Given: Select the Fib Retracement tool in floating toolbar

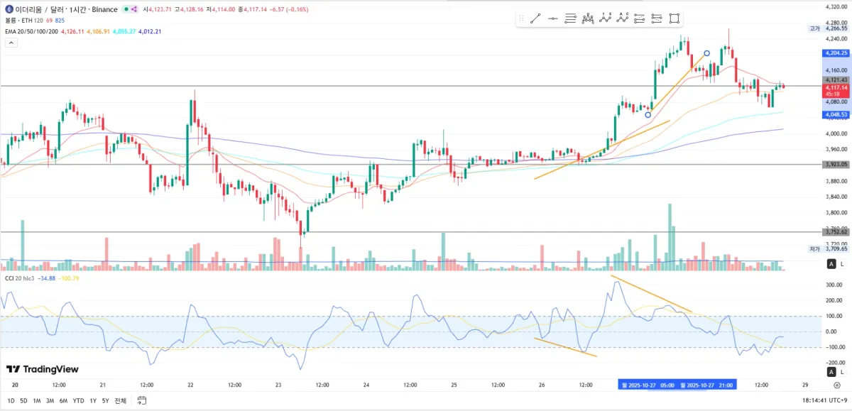Looking at the screenshot, I should coord(571,18).
